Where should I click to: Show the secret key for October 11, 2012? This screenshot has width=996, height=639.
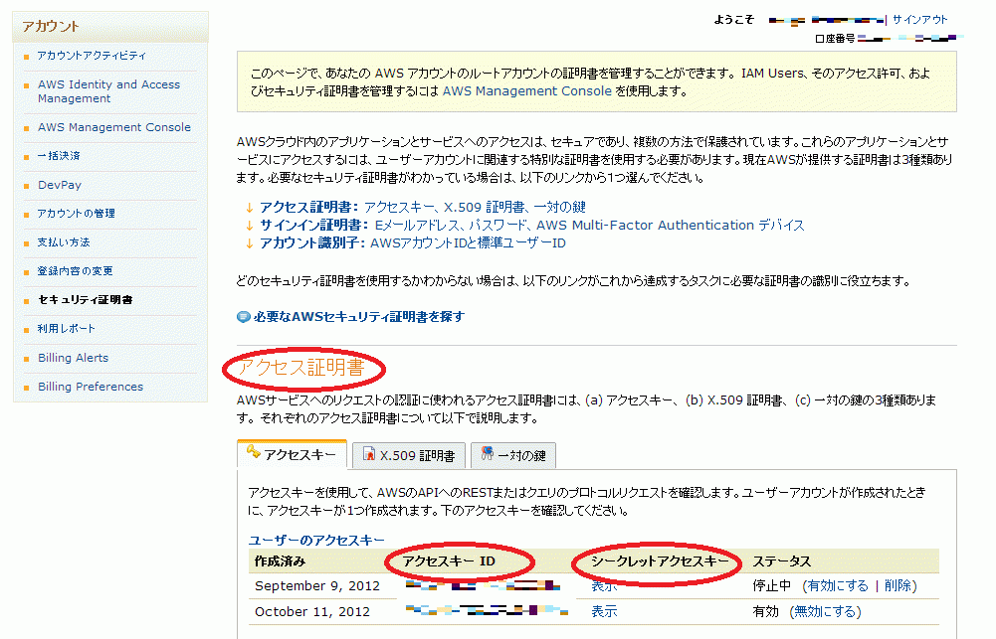click(x=604, y=611)
